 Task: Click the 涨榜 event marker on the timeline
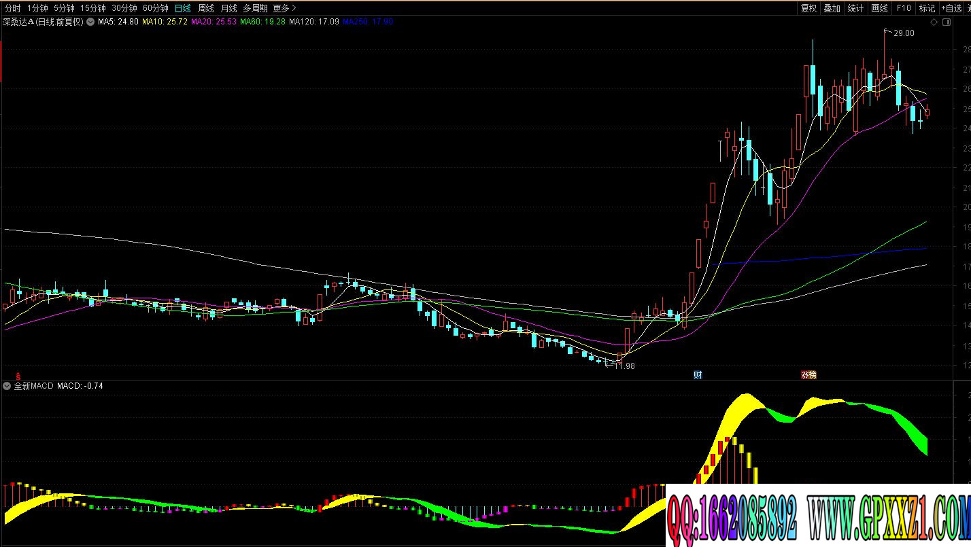pyautogui.click(x=808, y=375)
